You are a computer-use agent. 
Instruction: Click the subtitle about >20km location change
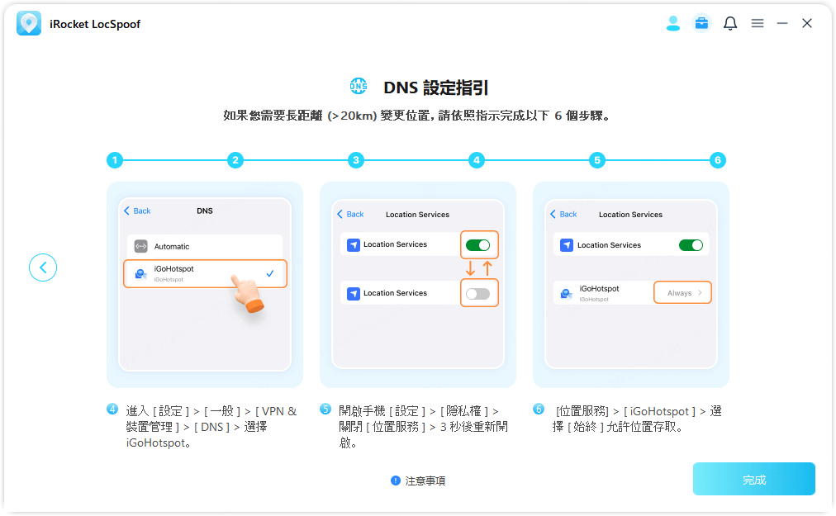pos(416,116)
